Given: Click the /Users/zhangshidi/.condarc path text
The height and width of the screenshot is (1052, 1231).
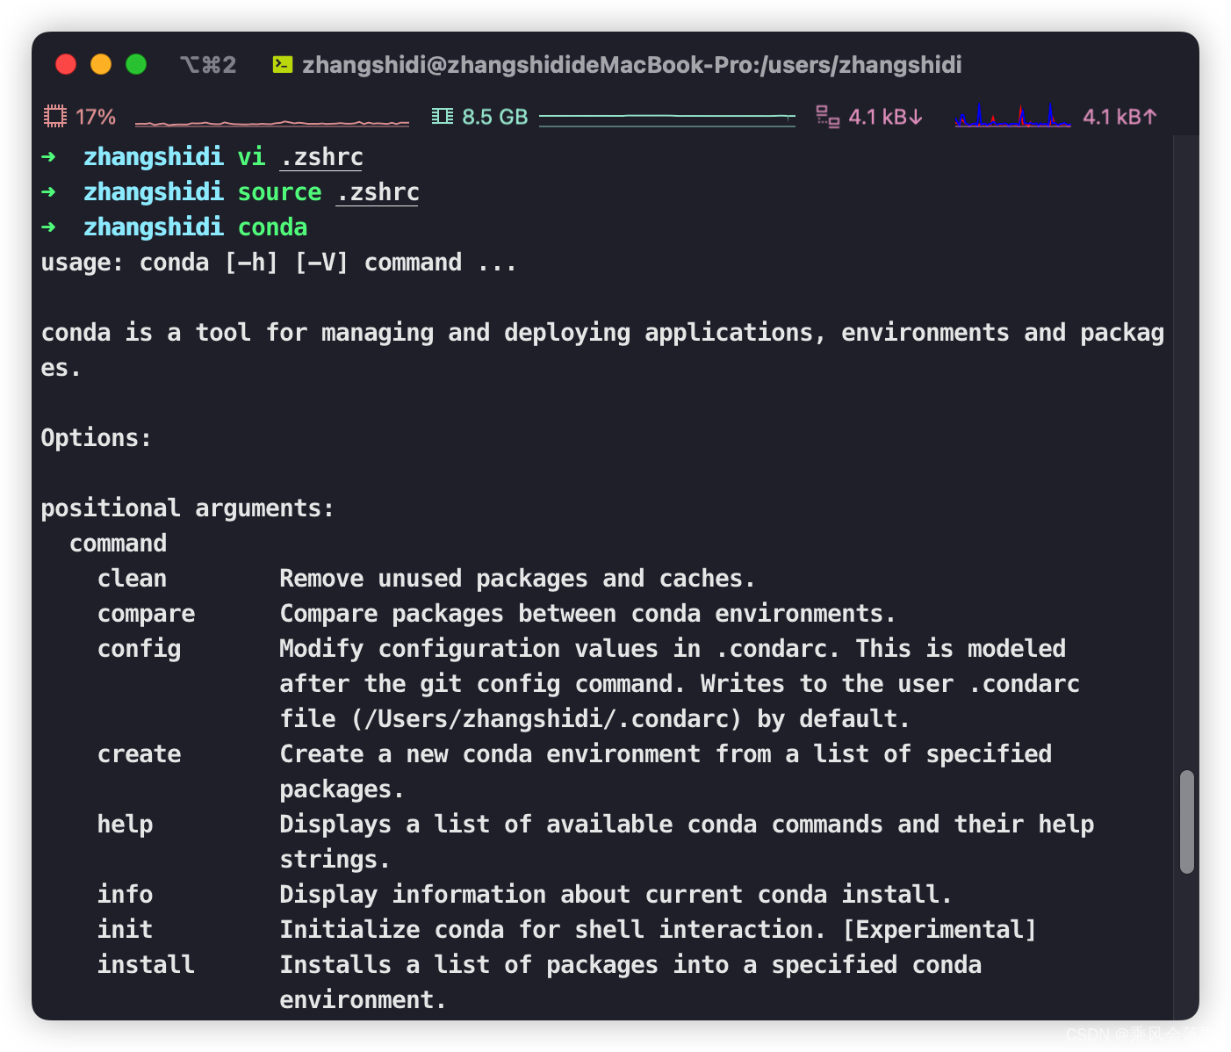Looking at the screenshot, I should [546, 719].
